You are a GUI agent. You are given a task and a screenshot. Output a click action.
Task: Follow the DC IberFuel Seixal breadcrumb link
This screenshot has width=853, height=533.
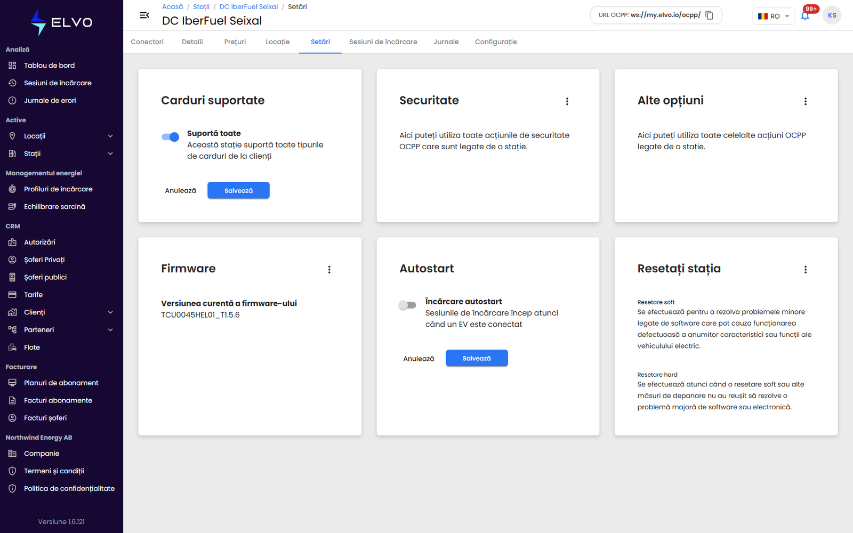(x=248, y=7)
